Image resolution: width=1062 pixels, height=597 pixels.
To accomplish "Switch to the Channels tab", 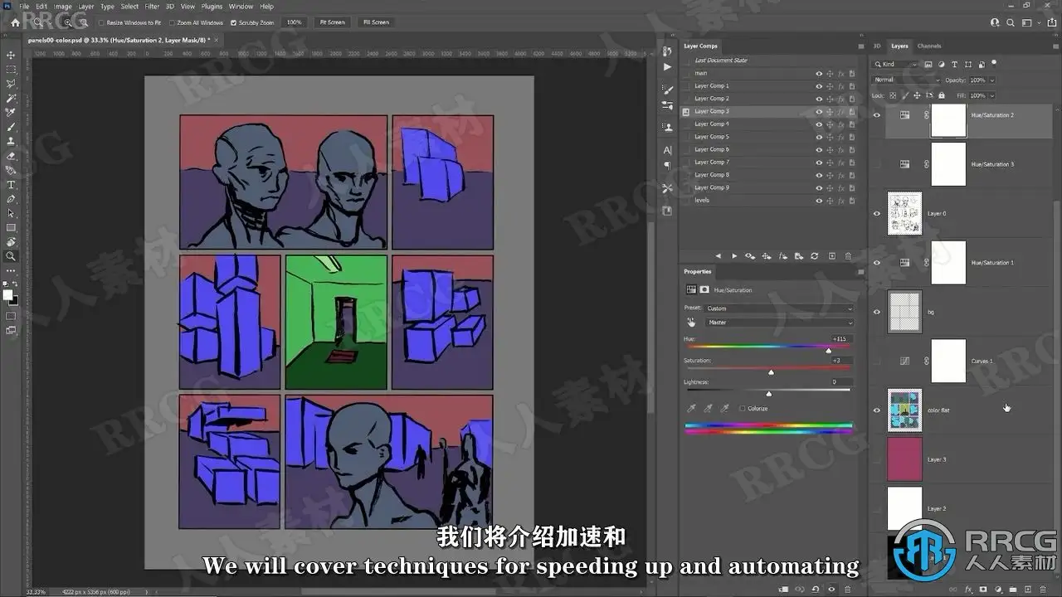I will click(929, 46).
